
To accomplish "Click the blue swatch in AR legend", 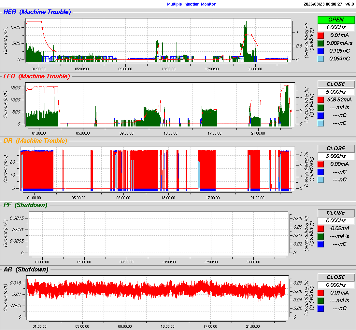I will pos(321,309).
